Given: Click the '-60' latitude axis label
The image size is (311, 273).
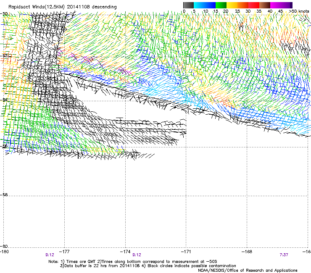Looking at the screenshot, I should click(x=4, y=246).
